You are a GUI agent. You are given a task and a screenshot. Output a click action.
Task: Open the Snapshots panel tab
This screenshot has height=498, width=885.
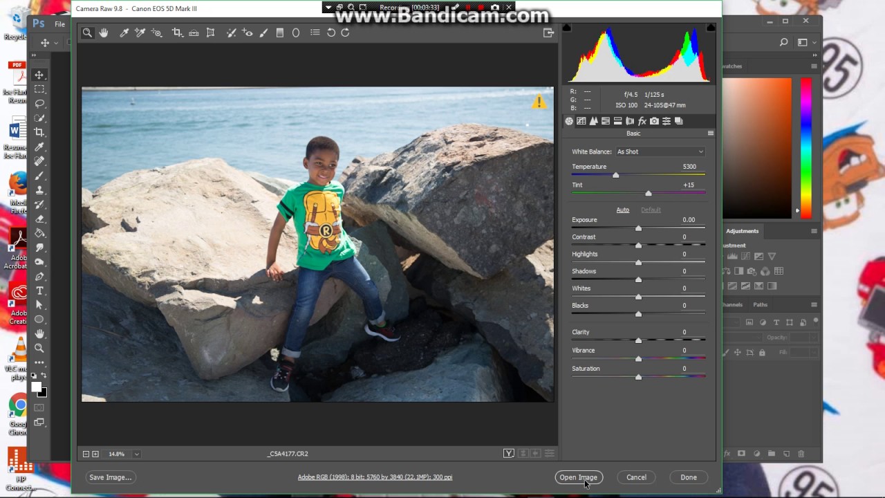pyautogui.click(x=679, y=121)
